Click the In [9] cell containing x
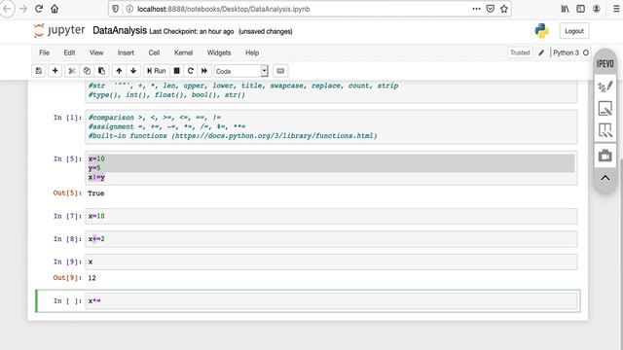 331,262
